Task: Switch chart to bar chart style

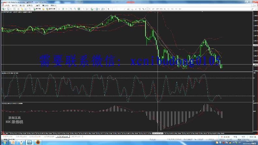Action: pos(59,9)
